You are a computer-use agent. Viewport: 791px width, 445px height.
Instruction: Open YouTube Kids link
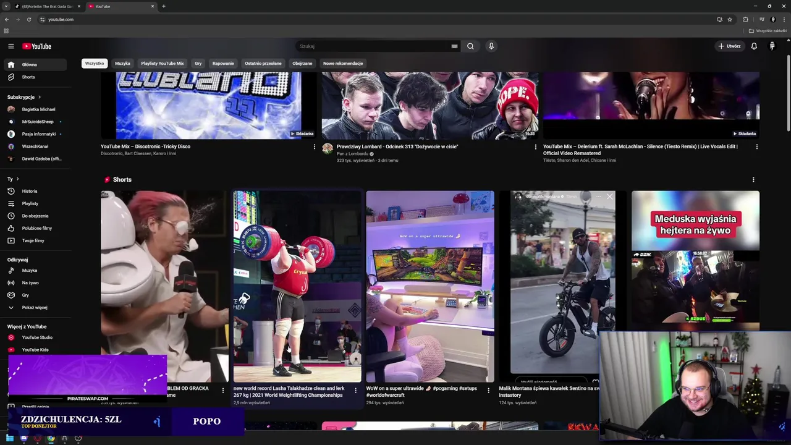(35, 350)
